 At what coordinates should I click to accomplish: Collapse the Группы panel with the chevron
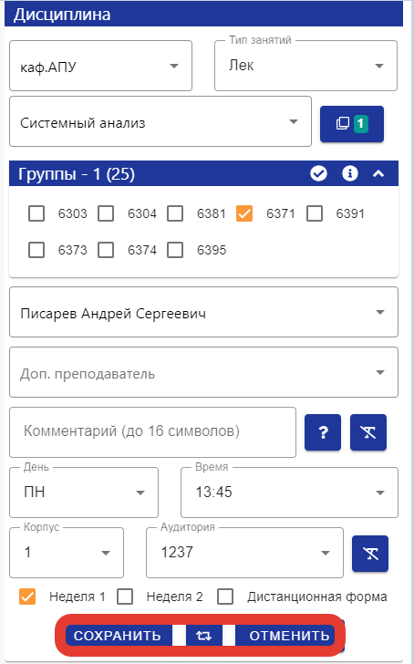[378, 173]
